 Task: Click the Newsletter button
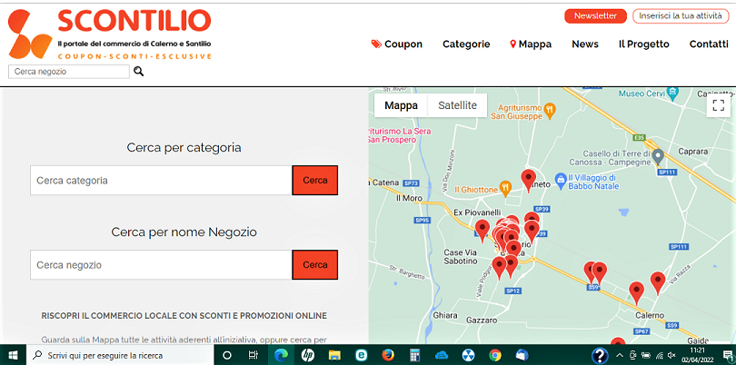pyautogui.click(x=595, y=16)
